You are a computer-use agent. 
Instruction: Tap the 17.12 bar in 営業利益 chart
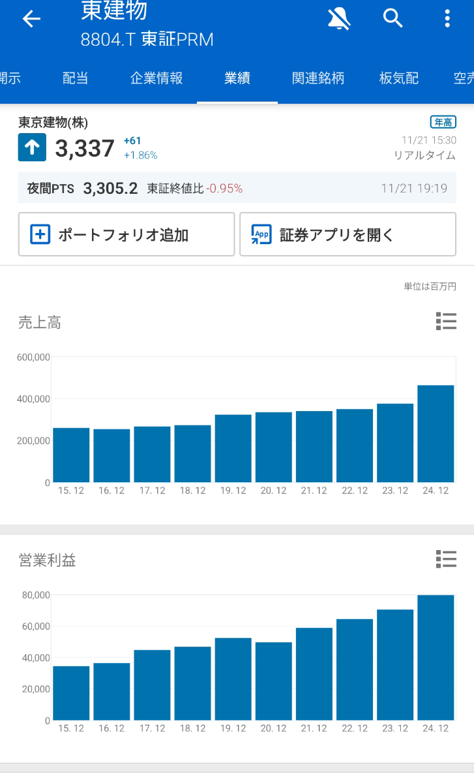coord(152,685)
